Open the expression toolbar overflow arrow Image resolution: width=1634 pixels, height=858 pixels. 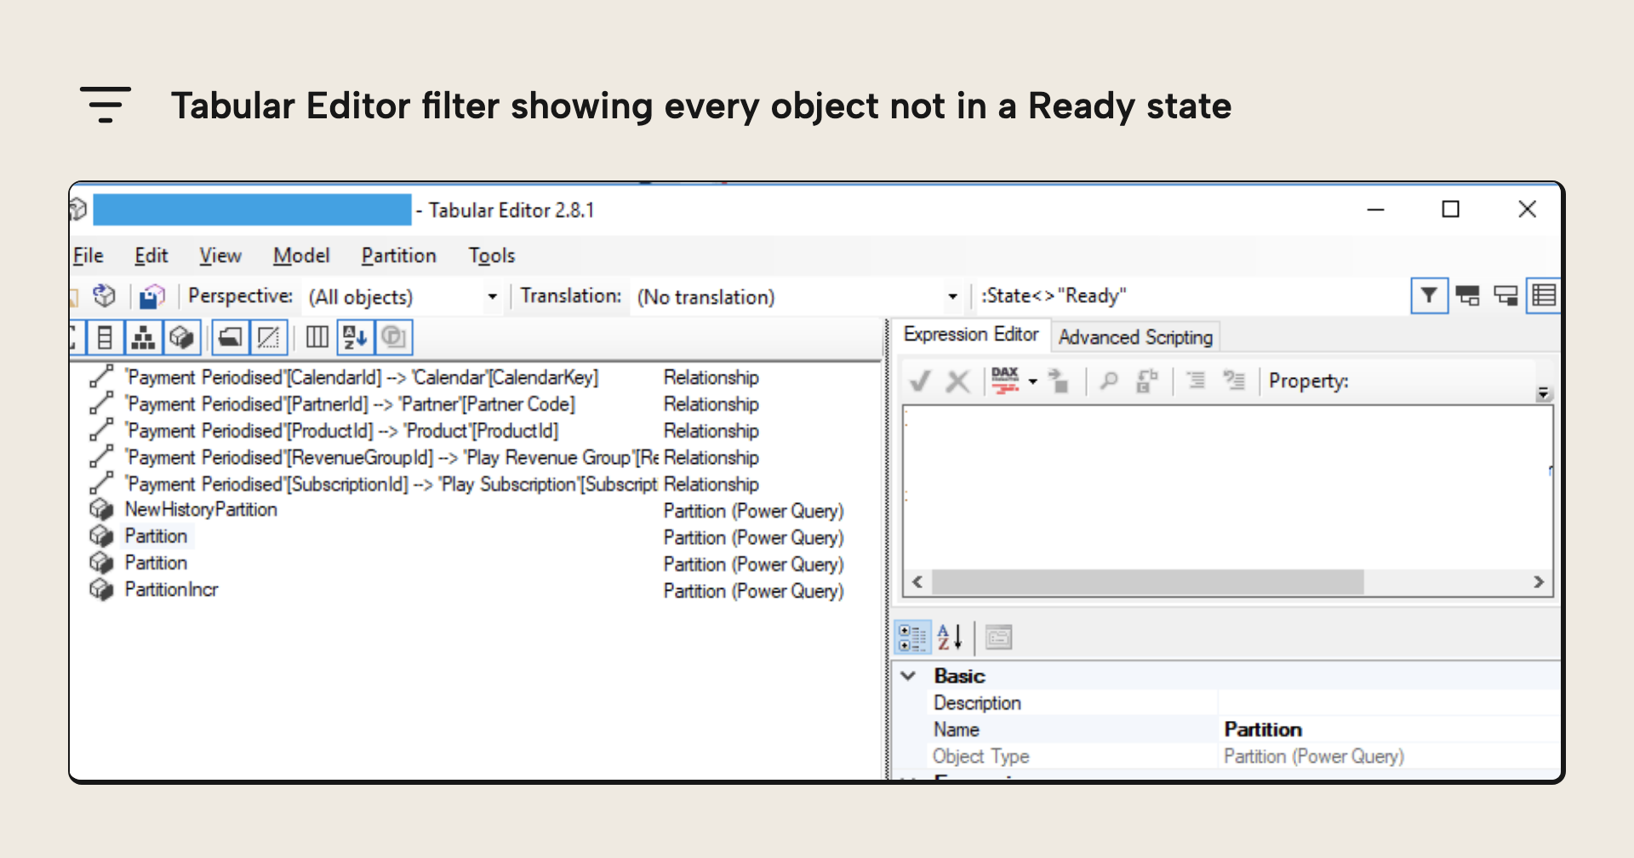(1543, 393)
